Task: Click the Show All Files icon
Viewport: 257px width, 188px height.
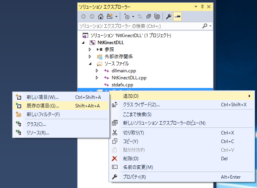Action: tap(157, 16)
